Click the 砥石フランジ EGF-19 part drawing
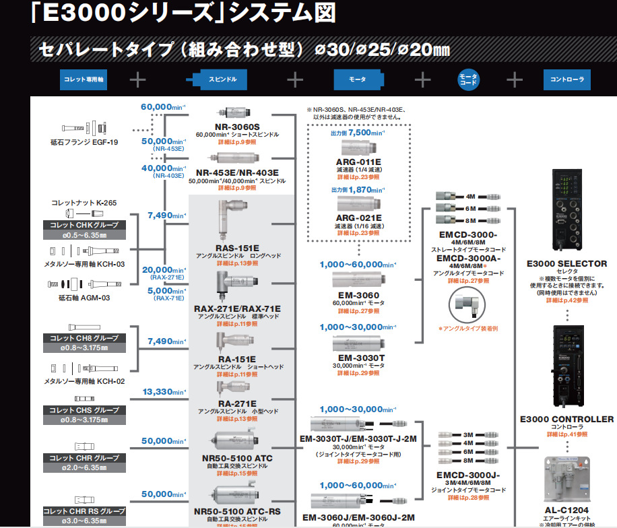This screenshot has width=617, height=528. [84, 128]
